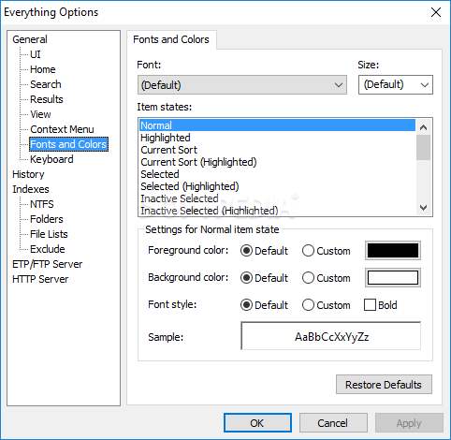Click the item states scrollbar thumb
451x440 pixels.
click(x=424, y=147)
